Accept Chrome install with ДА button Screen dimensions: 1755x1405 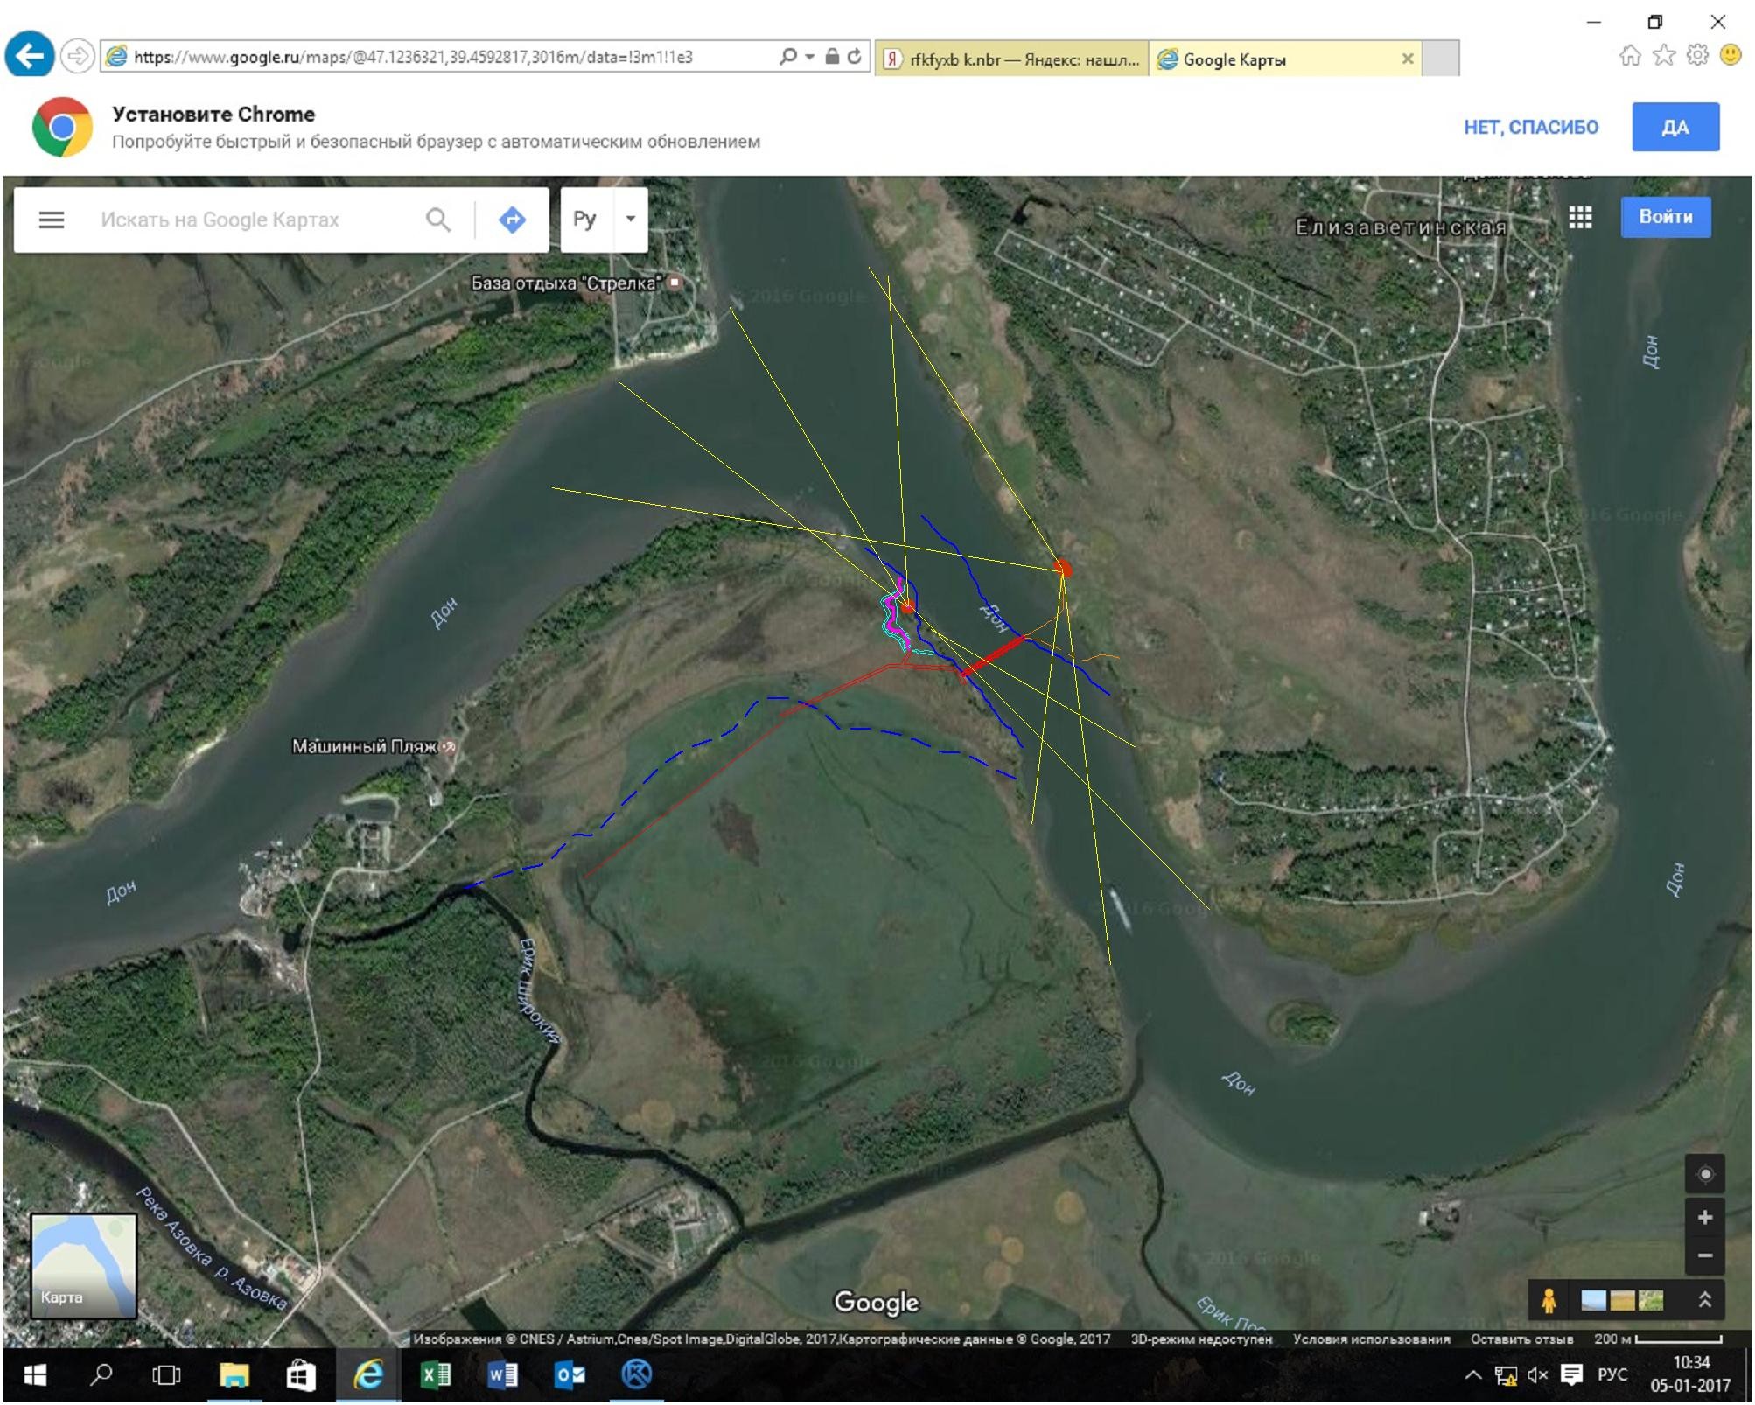[x=1675, y=128]
